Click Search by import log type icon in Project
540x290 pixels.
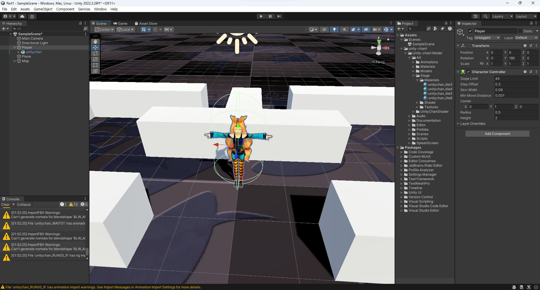tap(450, 29)
